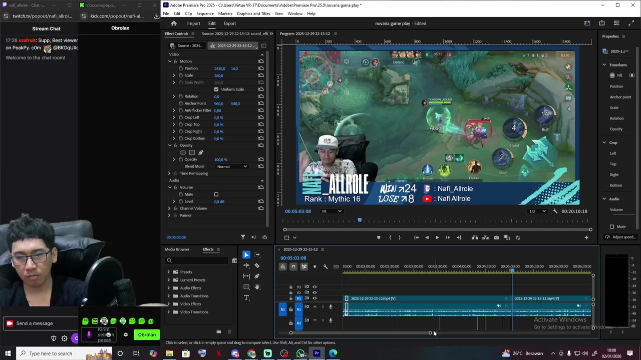Select the Pen tool in tools panel
This screenshot has height=360, width=641.
click(x=257, y=276)
